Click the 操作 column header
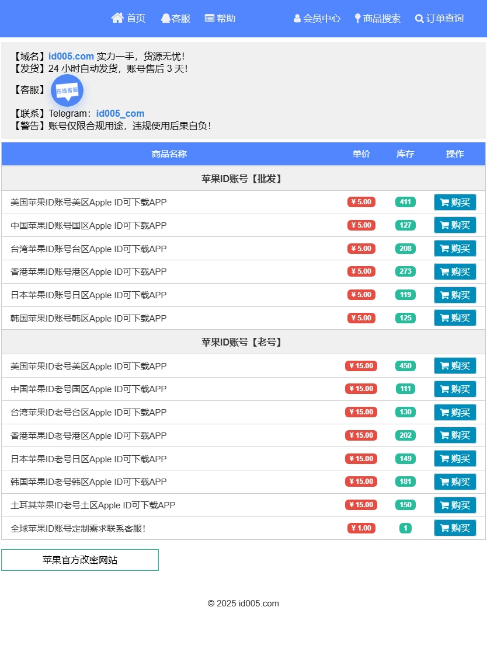487x649 pixels. tap(455, 154)
